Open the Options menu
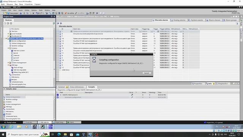 [x=34, y=10]
